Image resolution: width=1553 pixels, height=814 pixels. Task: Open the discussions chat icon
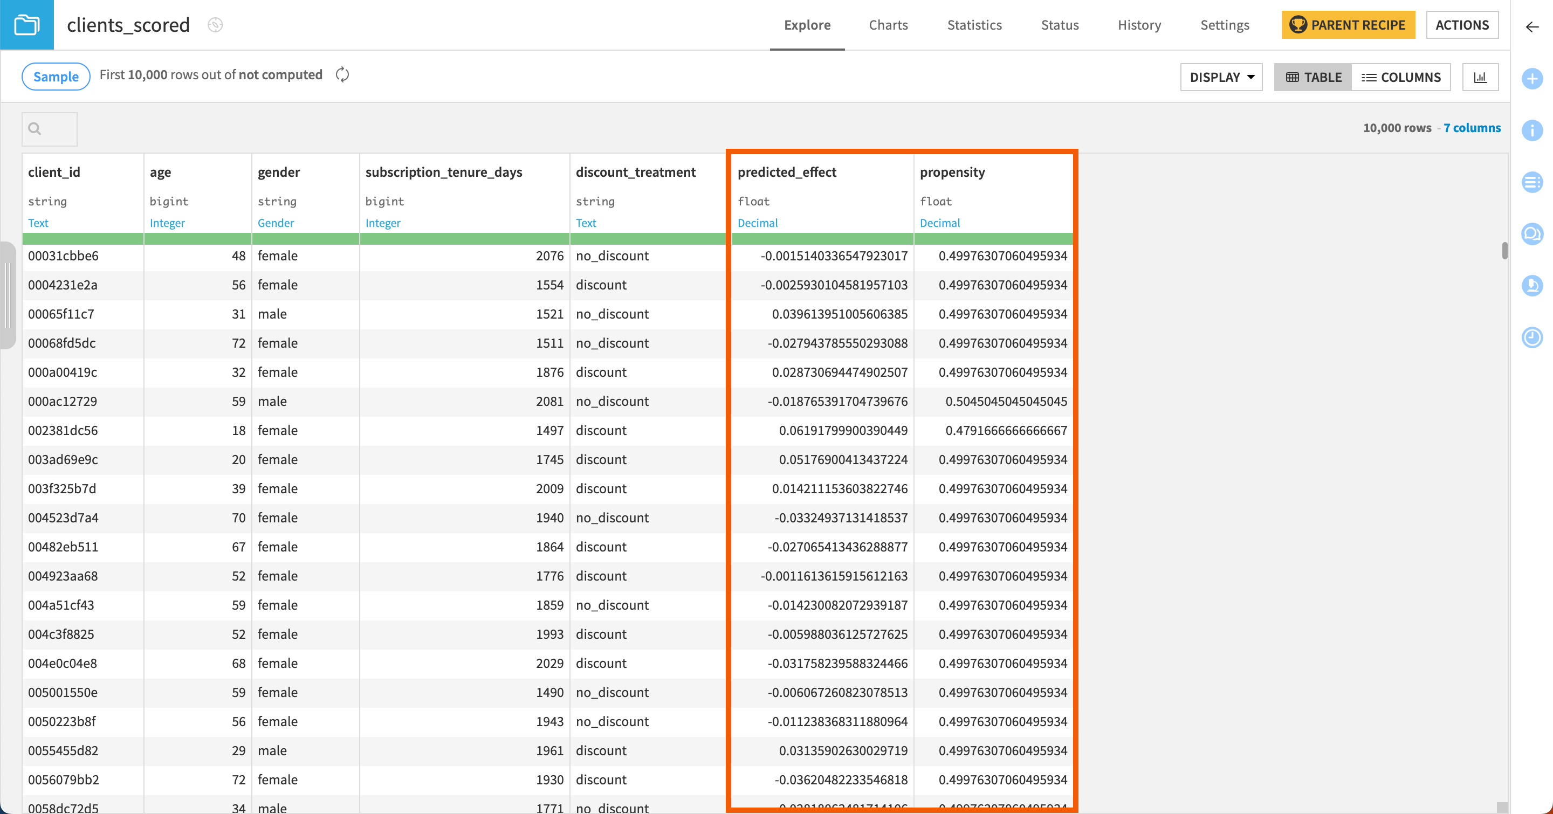pos(1531,234)
